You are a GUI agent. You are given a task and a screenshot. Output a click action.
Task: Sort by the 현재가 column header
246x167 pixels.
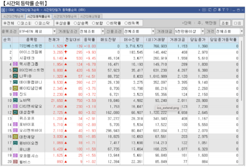coord(54,39)
